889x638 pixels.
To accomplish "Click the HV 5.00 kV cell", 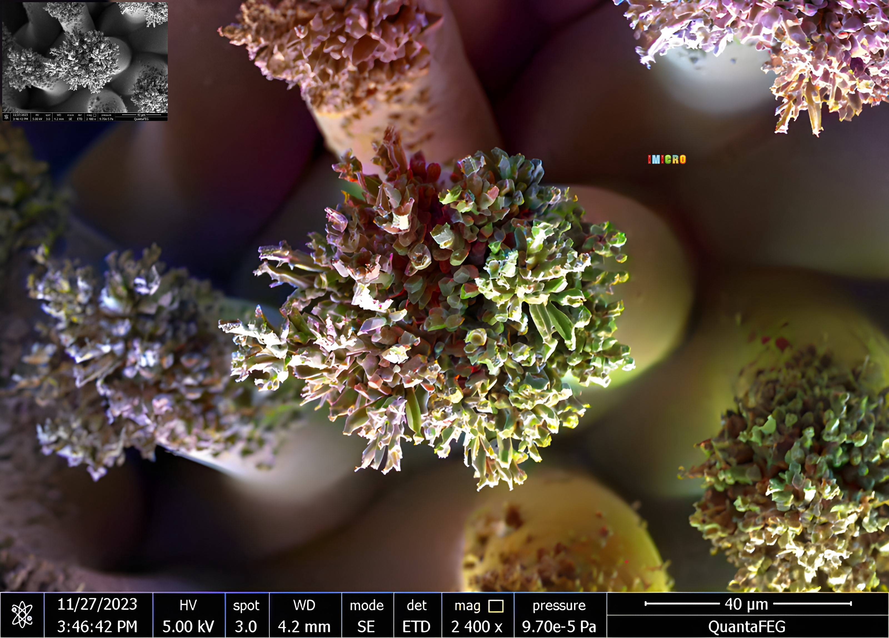I will coord(188,616).
